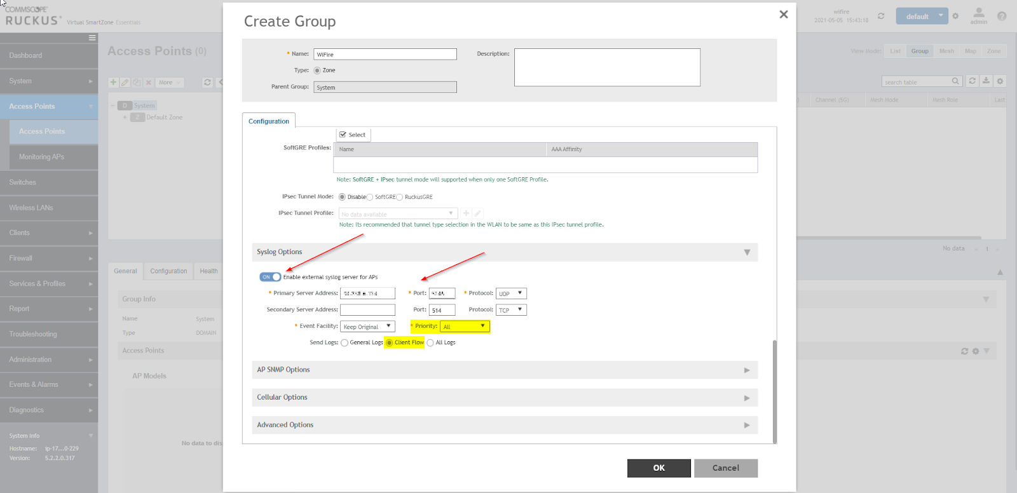Open the help question mark icon
Screen dimensions: 1017x493
pyautogui.click(x=1002, y=16)
